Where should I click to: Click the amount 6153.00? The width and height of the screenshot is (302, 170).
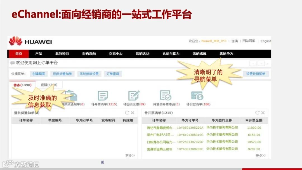click(254, 135)
